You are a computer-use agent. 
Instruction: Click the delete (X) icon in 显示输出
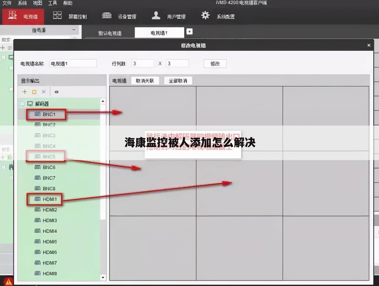click(x=44, y=92)
